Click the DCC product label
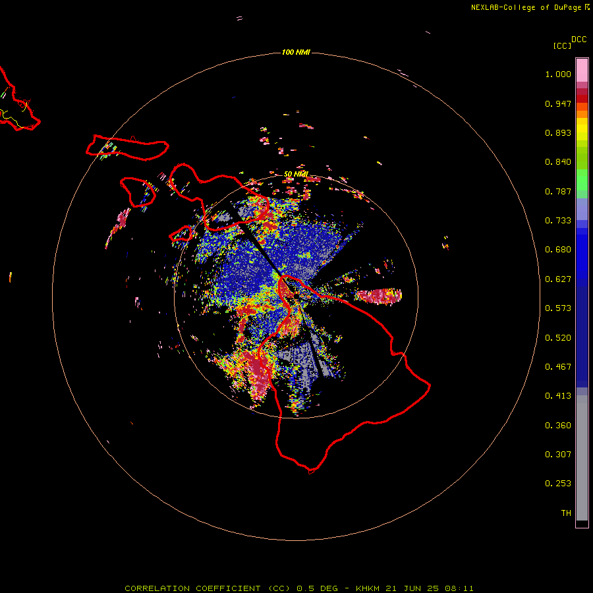 point(579,40)
